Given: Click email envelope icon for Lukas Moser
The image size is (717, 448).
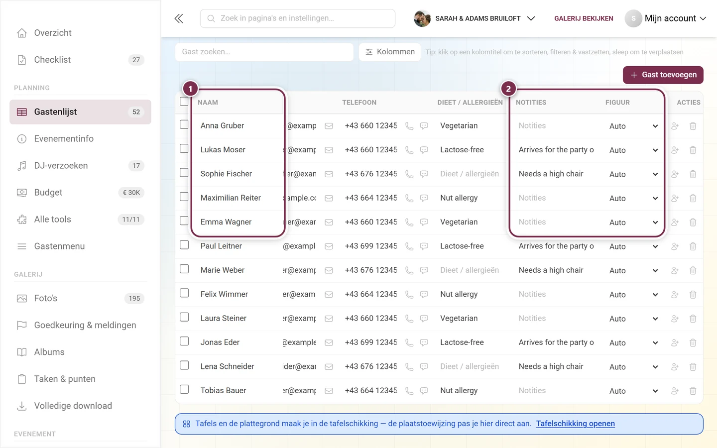Looking at the screenshot, I should click(x=329, y=150).
